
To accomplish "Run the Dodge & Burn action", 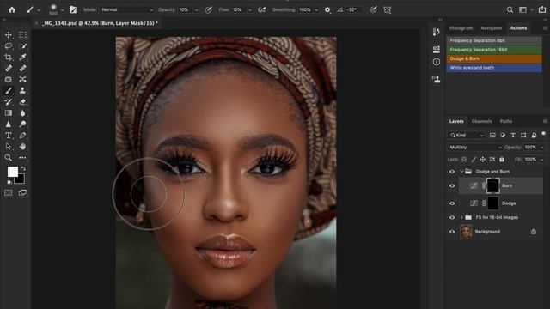I will (494, 59).
